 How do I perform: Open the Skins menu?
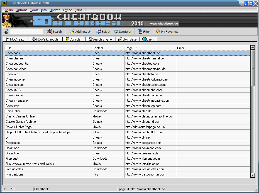78,10
